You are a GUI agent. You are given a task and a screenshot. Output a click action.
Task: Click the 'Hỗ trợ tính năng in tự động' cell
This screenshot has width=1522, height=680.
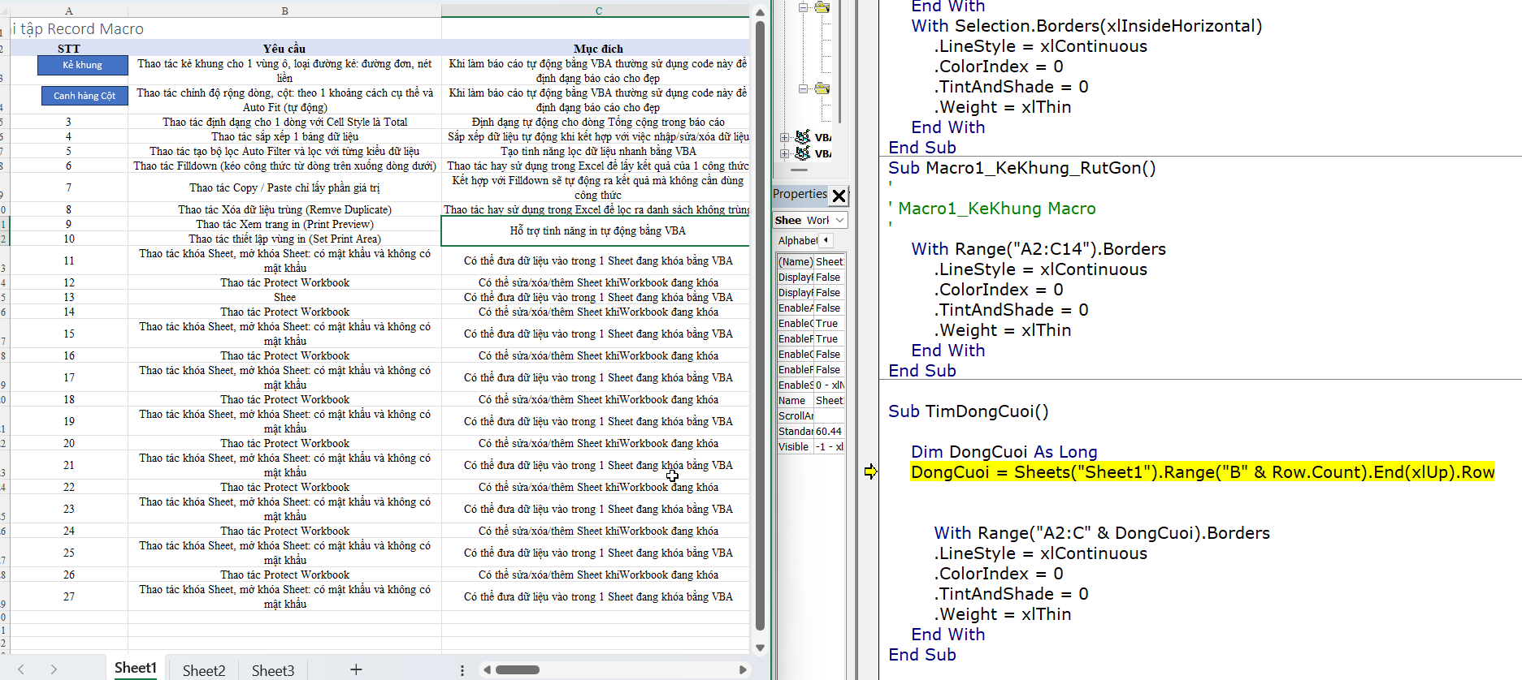pyautogui.click(x=597, y=230)
